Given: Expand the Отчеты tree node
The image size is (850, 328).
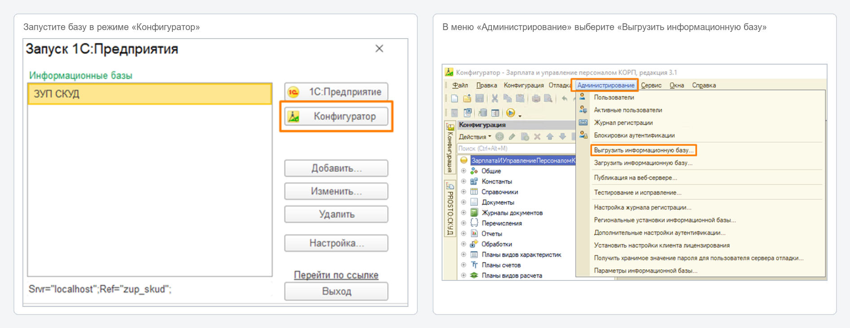Looking at the screenshot, I should click(464, 233).
